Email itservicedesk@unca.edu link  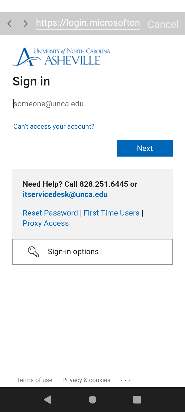click(x=65, y=194)
